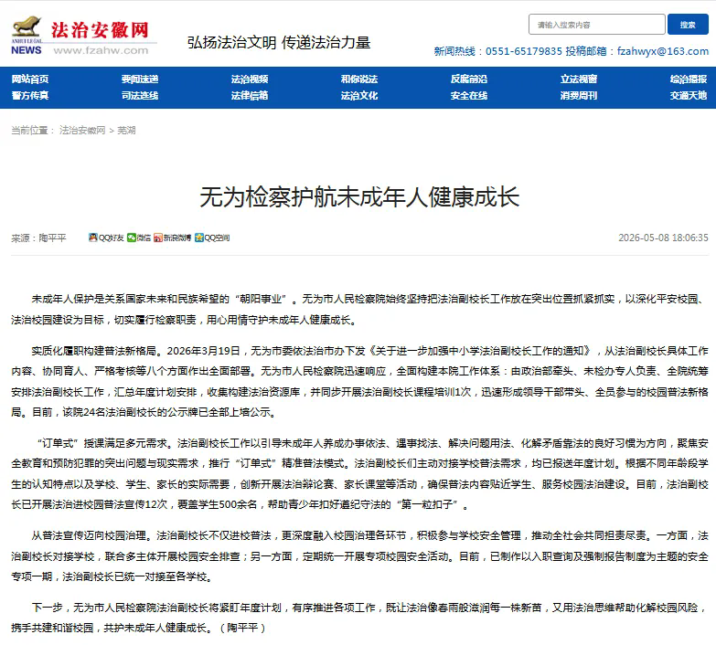
Task: Open 和你说法 nav item
Action: 359,79
